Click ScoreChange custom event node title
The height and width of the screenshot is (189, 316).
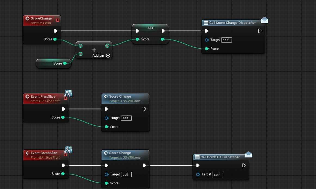[x=41, y=18]
